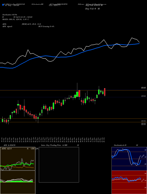The width and height of the screenshot is (147, 194).
Task: Click 'Intra Day Trading Price & MR' title
Action: (54, 145)
